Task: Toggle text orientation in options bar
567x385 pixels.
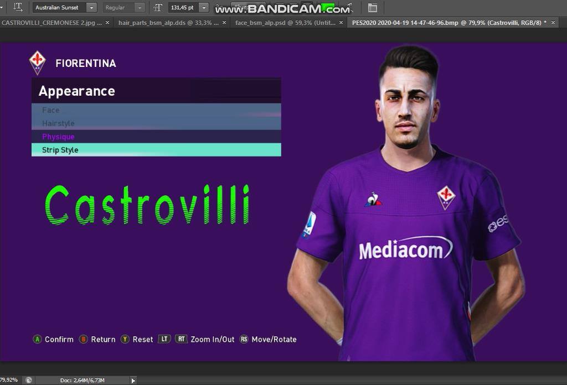Action: pyautogui.click(x=17, y=7)
